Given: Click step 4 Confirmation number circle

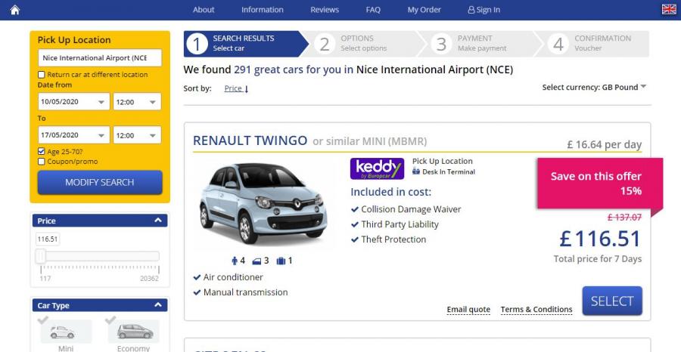Looking at the screenshot, I should tap(558, 44).
